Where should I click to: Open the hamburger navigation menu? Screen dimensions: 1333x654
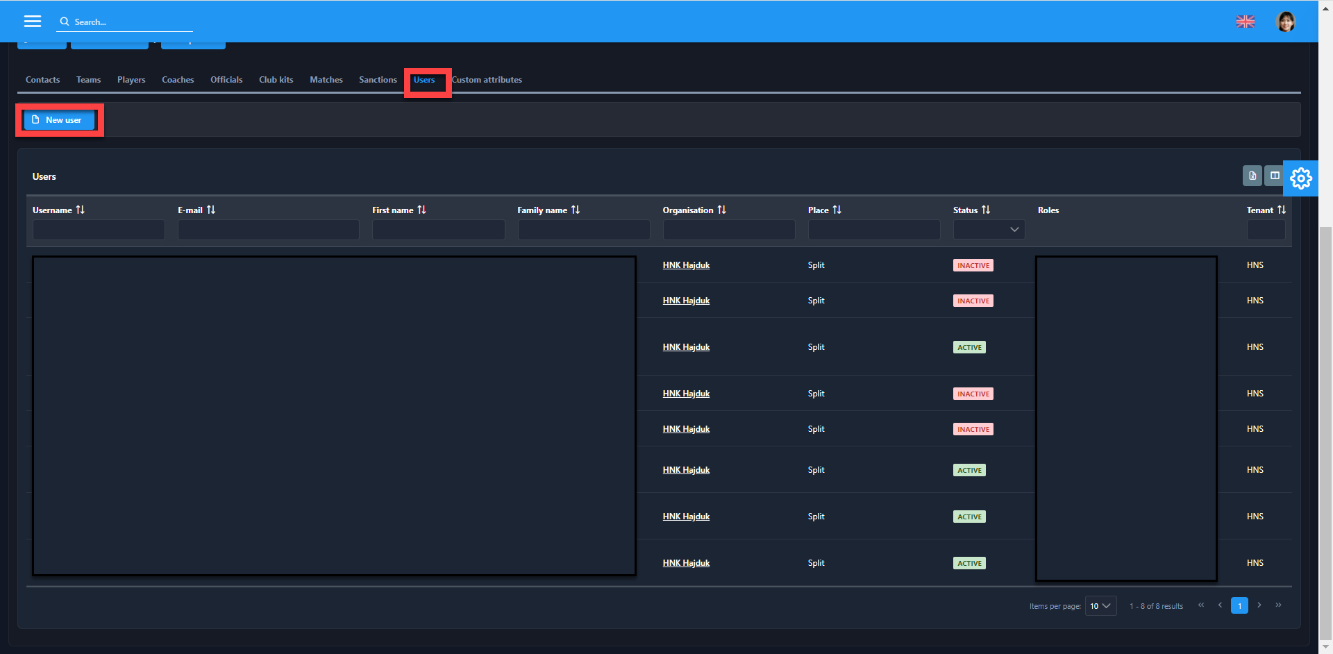[x=33, y=22]
